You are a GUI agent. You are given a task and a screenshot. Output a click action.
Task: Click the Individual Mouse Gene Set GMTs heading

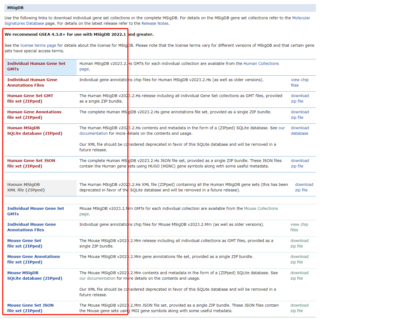point(35,211)
